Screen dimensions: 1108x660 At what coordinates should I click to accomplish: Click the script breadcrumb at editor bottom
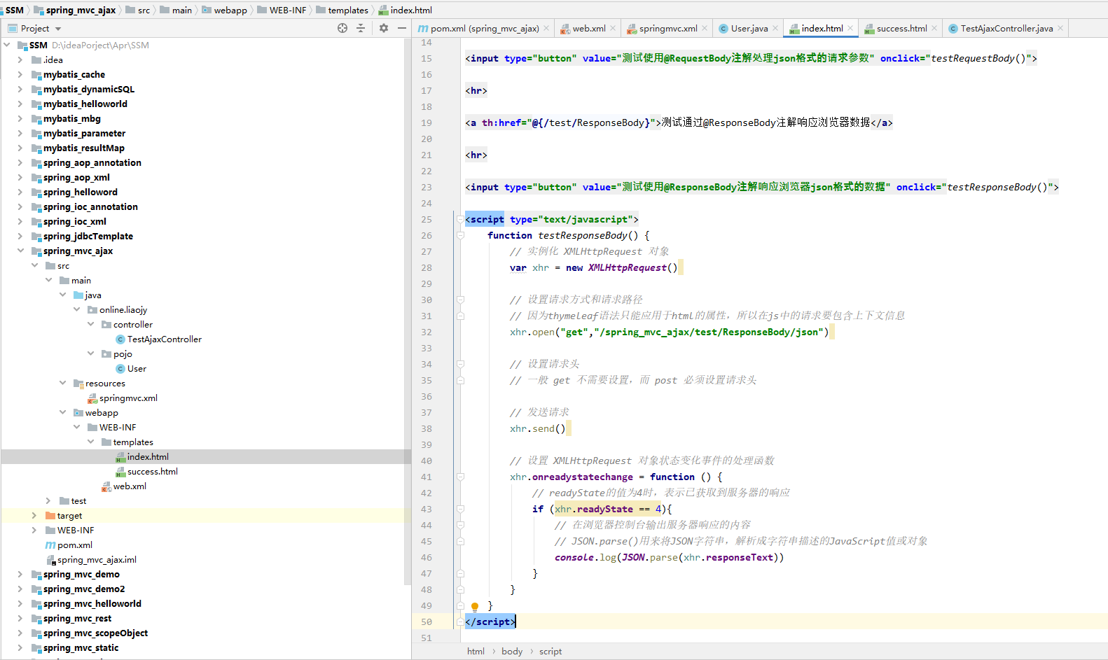coord(550,651)
